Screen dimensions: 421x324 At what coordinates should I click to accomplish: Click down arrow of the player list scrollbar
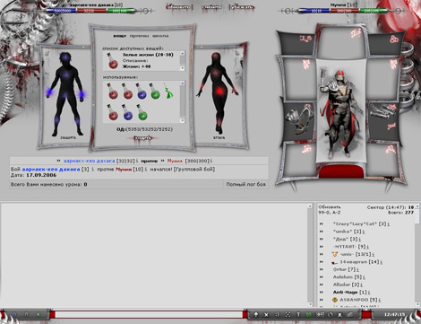point(417,304)
